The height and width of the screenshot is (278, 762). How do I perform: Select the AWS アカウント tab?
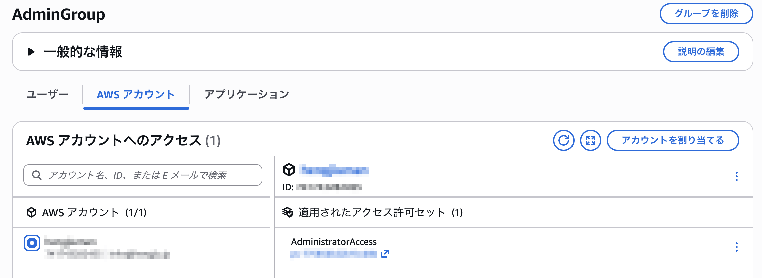click(135, 94)
